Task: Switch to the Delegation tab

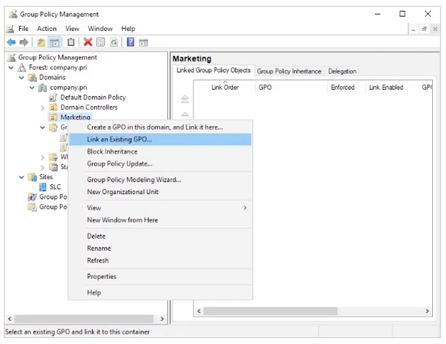Action: [342, 71]
